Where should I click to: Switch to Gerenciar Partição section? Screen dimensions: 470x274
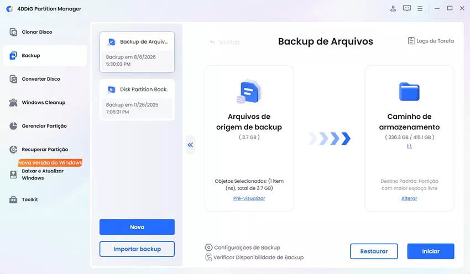pos(45,126)
